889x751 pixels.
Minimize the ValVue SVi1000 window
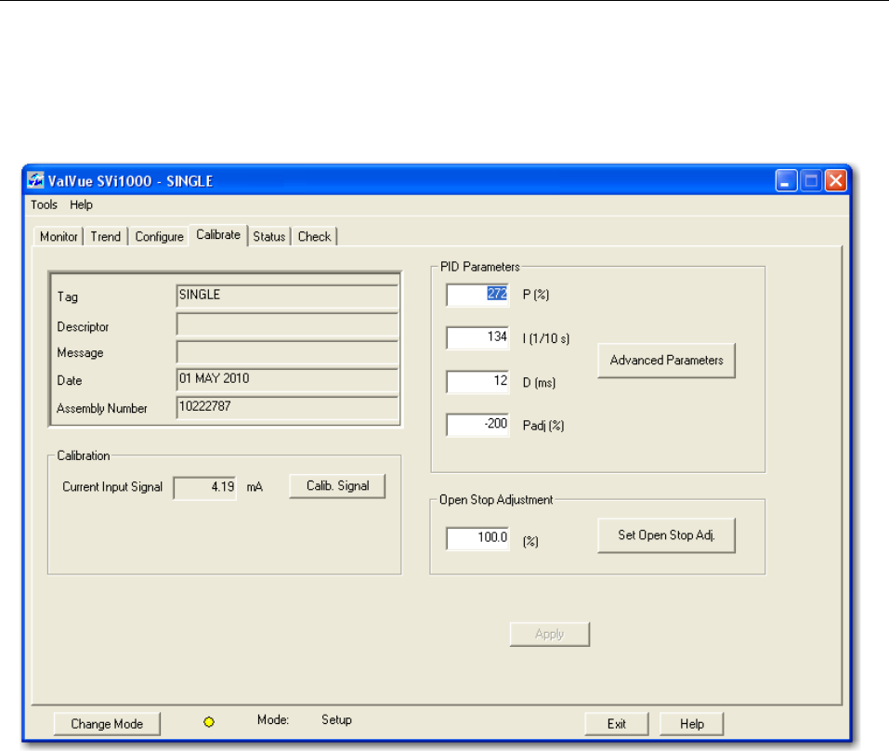[x=787, y=181]
